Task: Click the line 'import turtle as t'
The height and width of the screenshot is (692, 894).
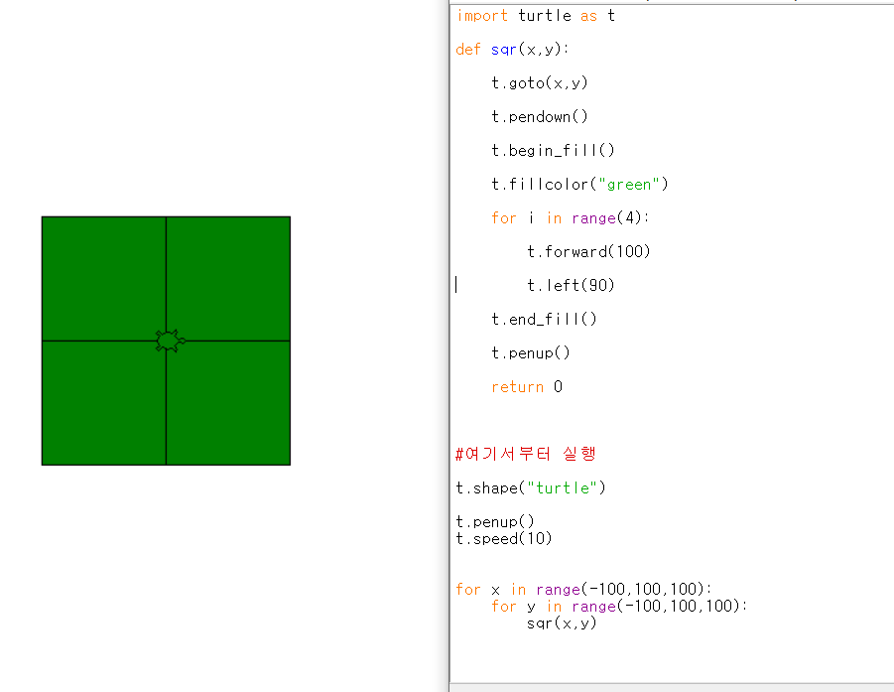Action: (x=536, y=16)
